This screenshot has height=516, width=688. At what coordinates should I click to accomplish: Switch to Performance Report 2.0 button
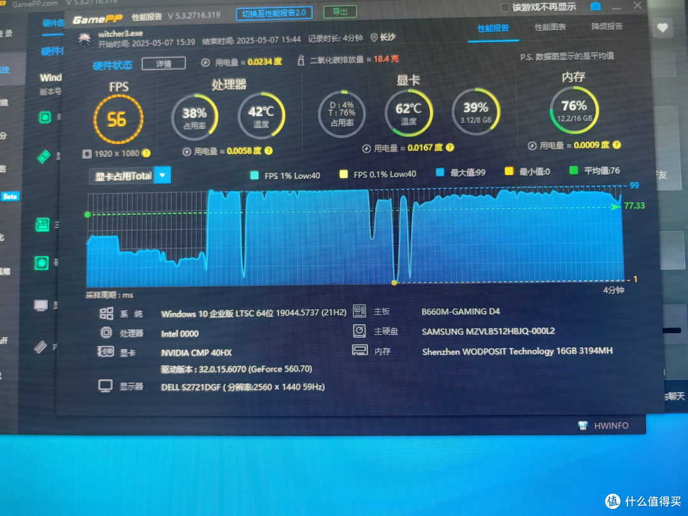click(x=274, y=13)
